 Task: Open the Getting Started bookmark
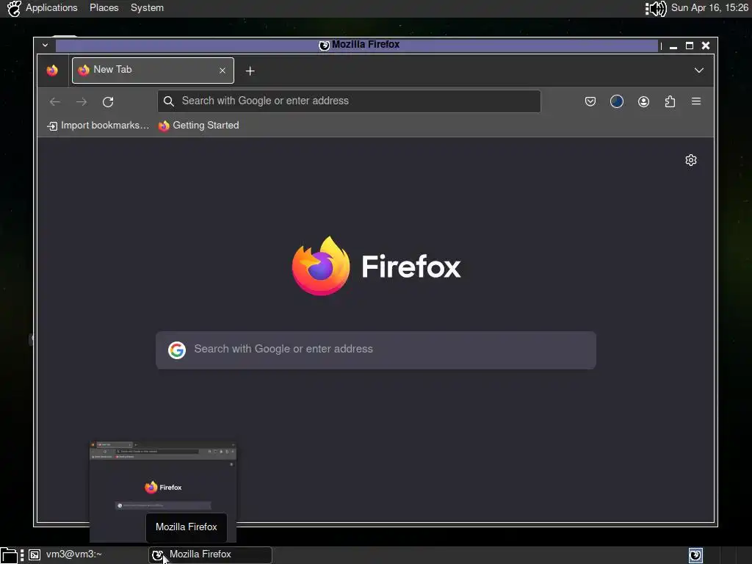pyautogui.click(x=198, y=126)
